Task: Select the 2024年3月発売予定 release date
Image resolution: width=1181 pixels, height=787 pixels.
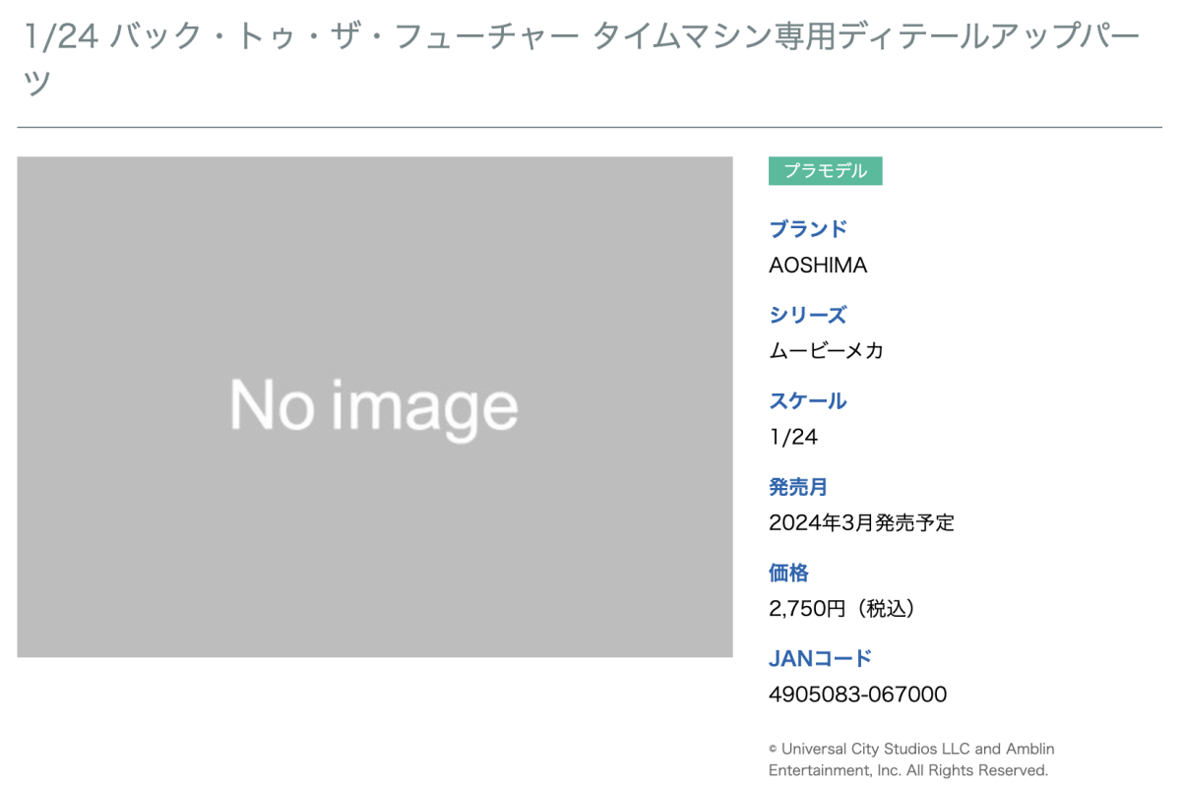Action: tap(861, 523)
